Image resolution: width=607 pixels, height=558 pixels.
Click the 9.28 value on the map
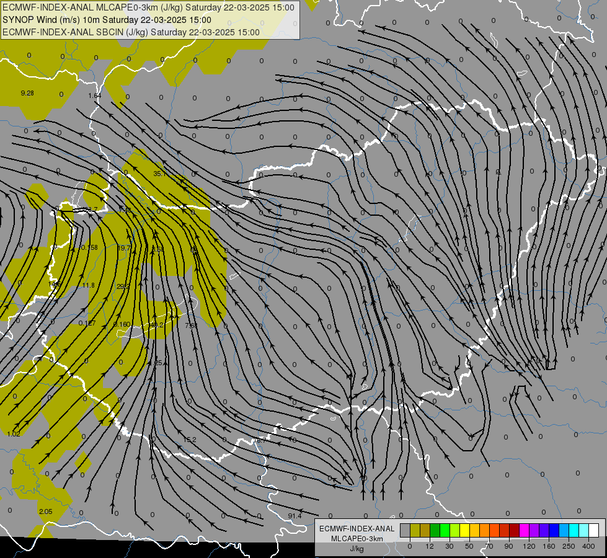point(27,93)
